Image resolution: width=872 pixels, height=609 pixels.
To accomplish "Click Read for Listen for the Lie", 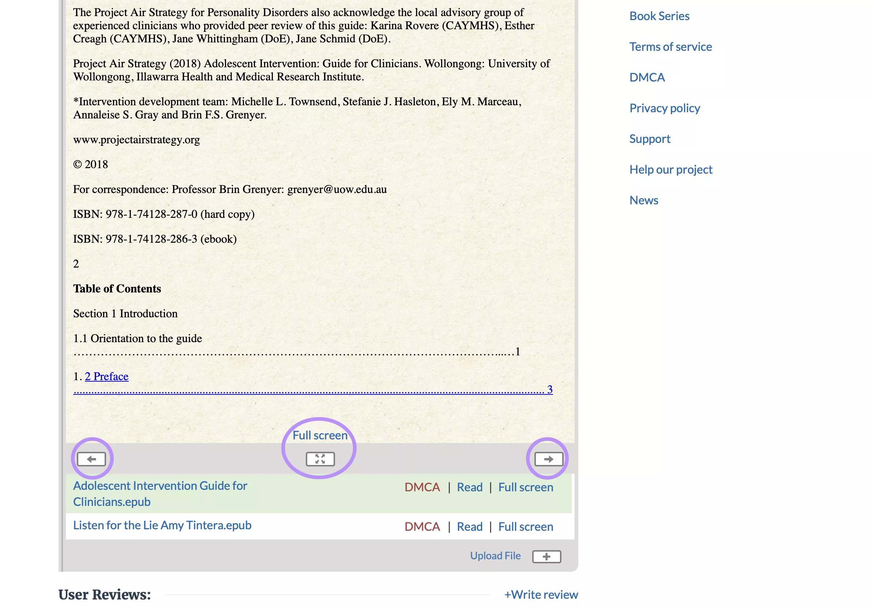I will coord(470,526).
